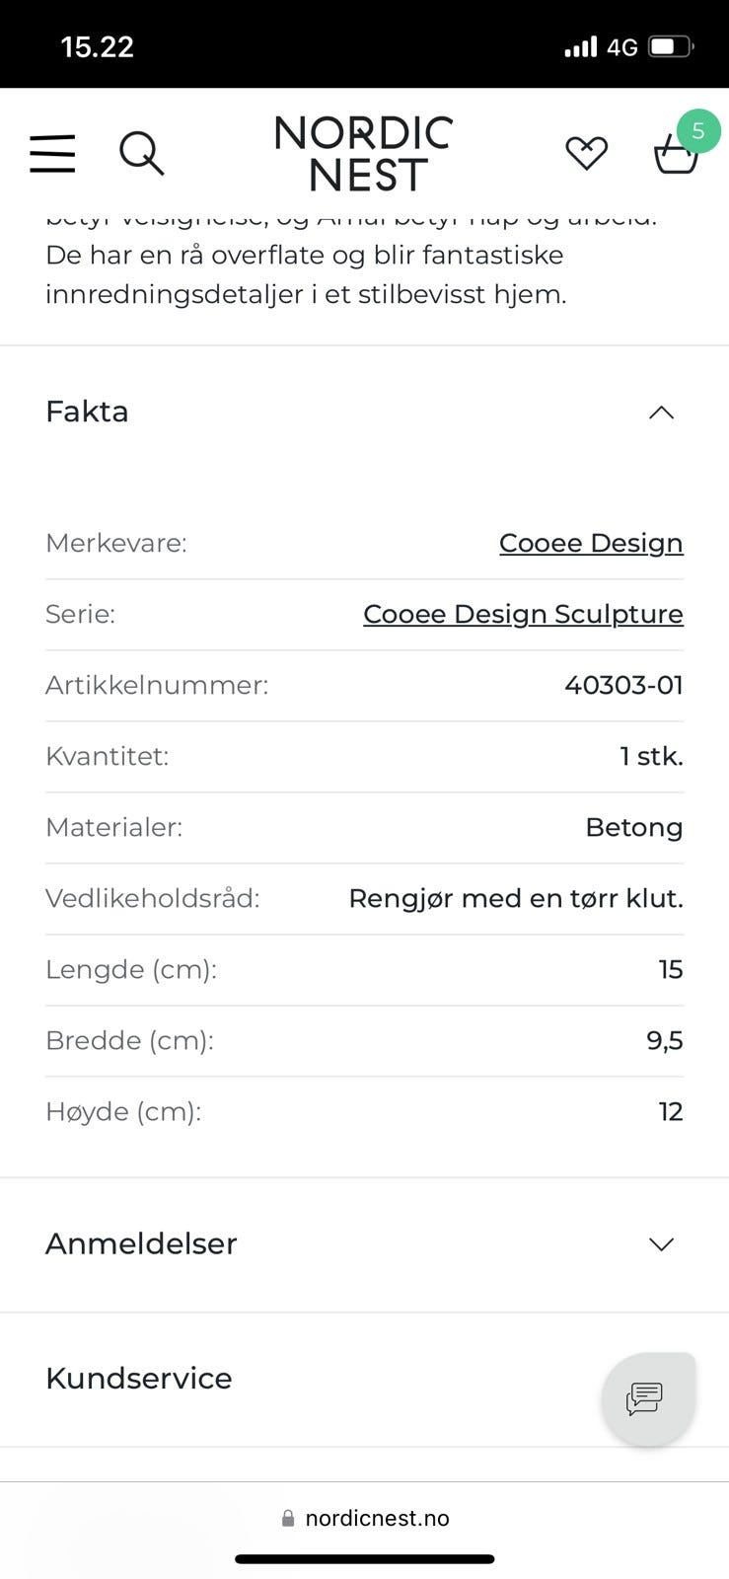Tap the padlock icon beside nordicnest.no
The image size is (729, 1579).
[x=288, y=1518]
